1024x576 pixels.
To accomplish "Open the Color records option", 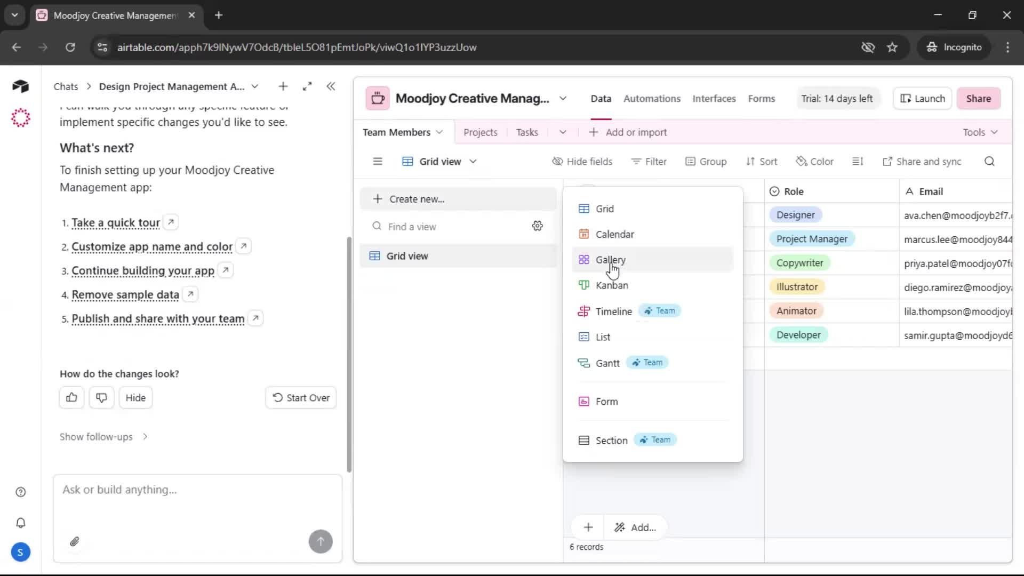I will (x=814, y=162).
